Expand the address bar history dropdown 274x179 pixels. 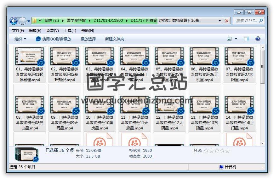click(x=220, y=21)
